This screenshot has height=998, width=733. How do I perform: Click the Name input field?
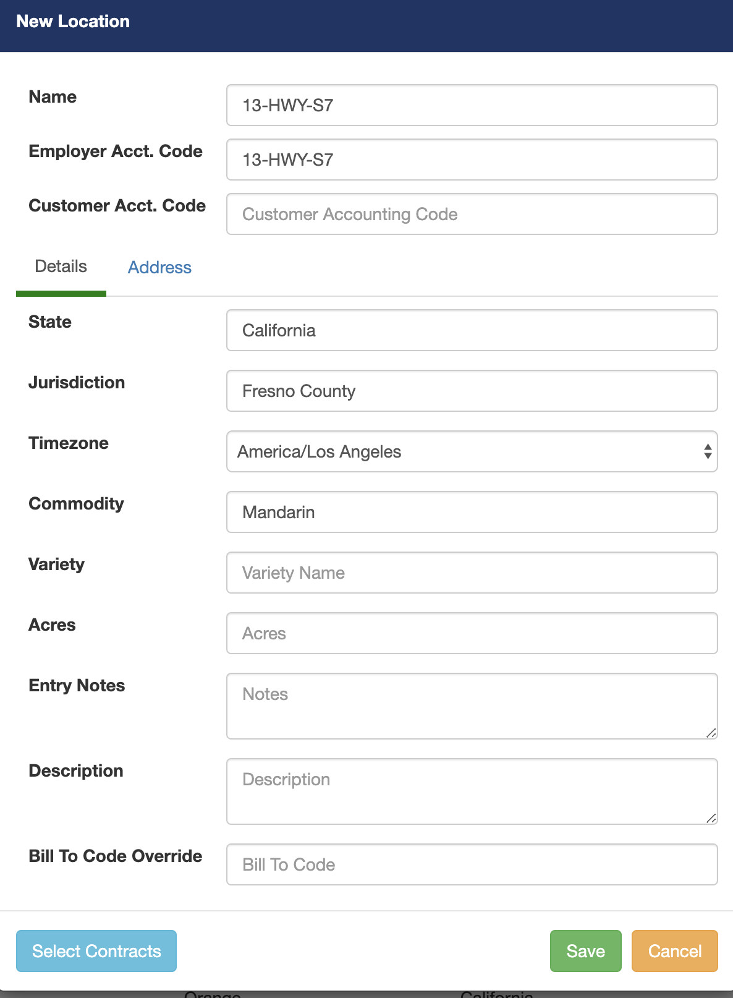472,105
